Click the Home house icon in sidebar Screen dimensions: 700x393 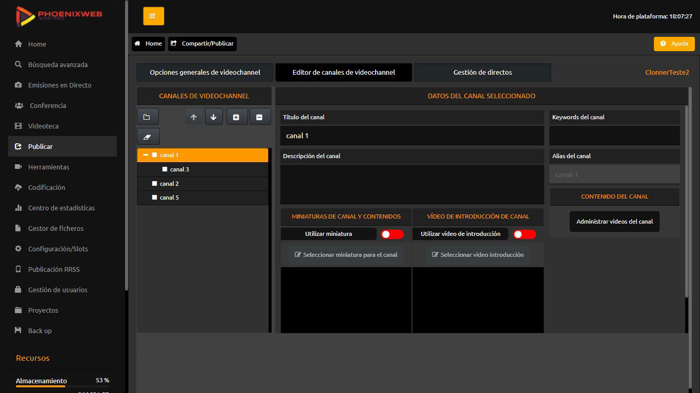pyautogui.click(x=18, y=44)
